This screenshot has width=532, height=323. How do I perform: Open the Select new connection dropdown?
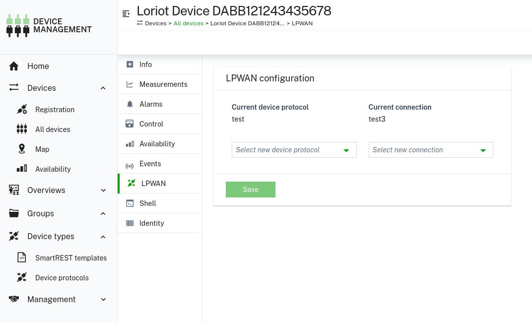coord(431,149)
